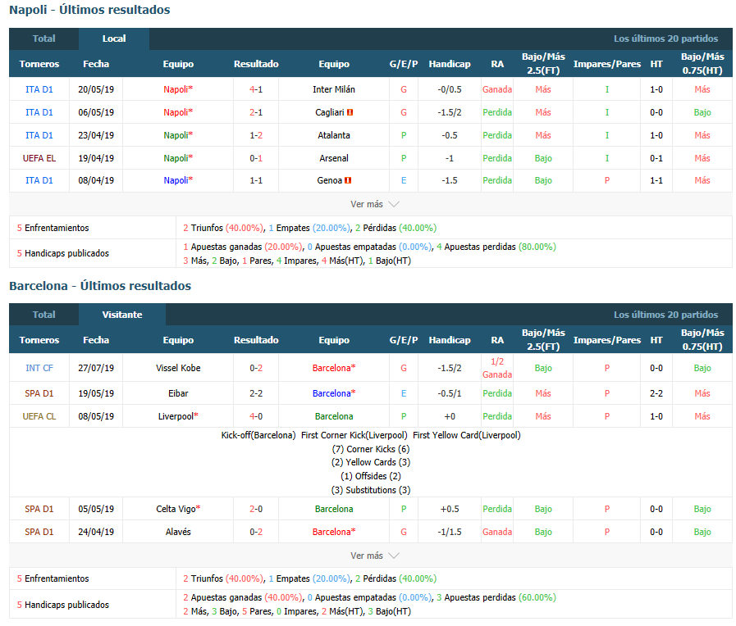Screen dimensions: 736x626
Task: Switch to Total tab in Barcelona table
Action: (43, 315)
